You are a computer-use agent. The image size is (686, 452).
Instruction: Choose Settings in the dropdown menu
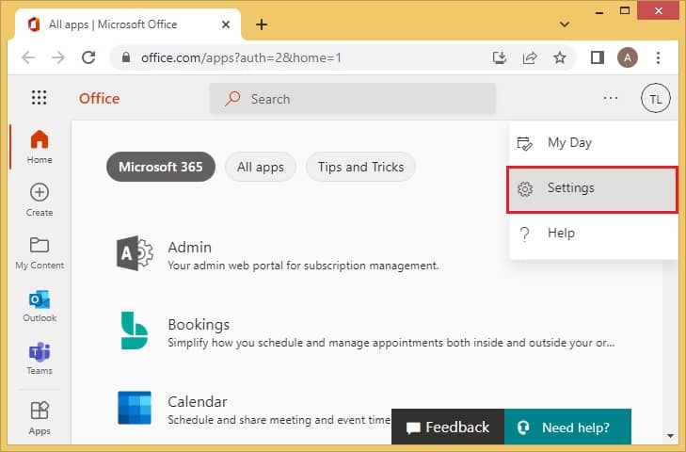click(x=593, y=189)
